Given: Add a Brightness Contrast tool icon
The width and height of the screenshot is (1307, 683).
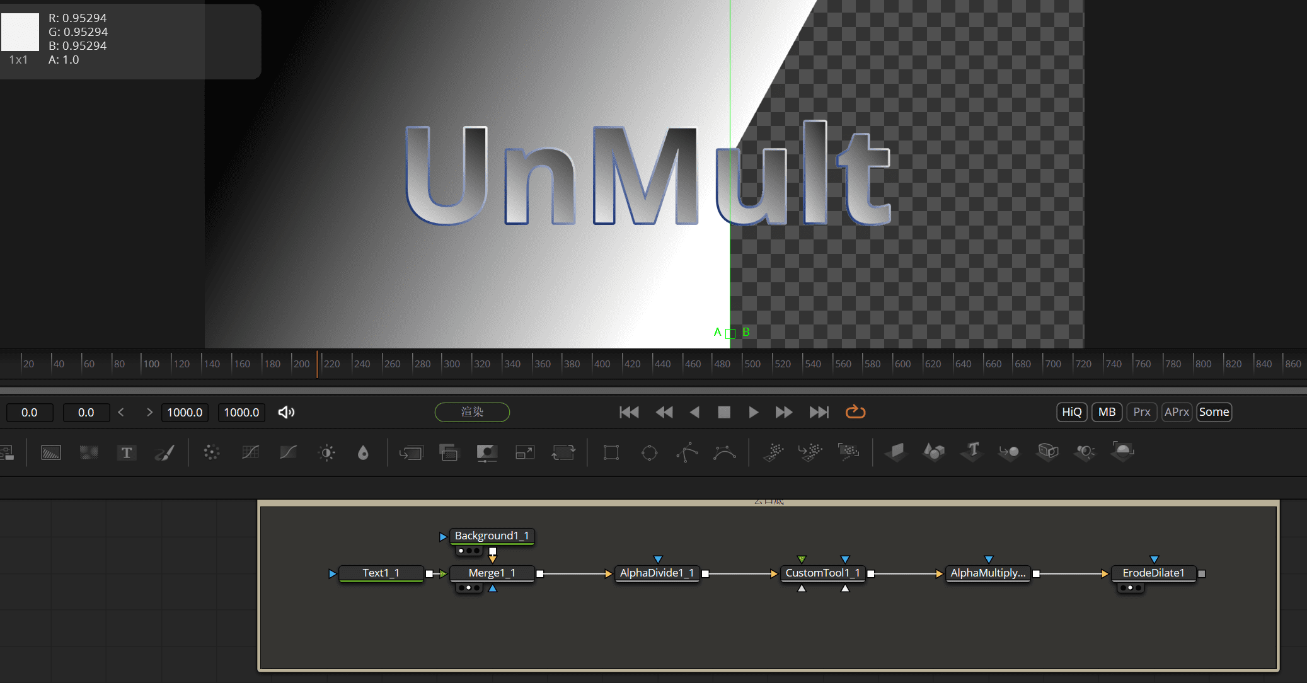Looking at the screenshot, I should 326,452.
